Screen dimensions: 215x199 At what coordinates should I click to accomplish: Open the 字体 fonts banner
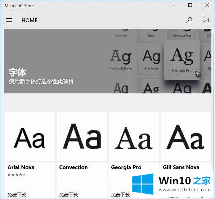tap(108, 61)
